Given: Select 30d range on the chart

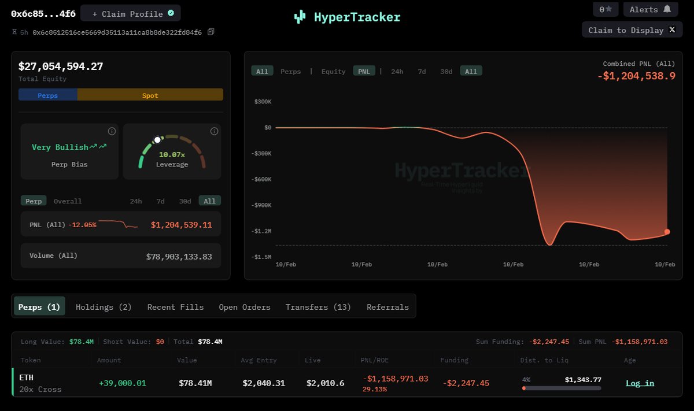Looking at the screenshot, I should tap(446, 71).
